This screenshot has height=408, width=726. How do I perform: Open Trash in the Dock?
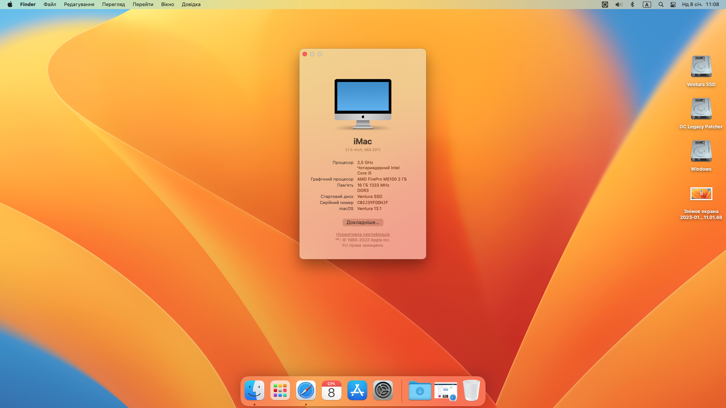click(471, 390)
